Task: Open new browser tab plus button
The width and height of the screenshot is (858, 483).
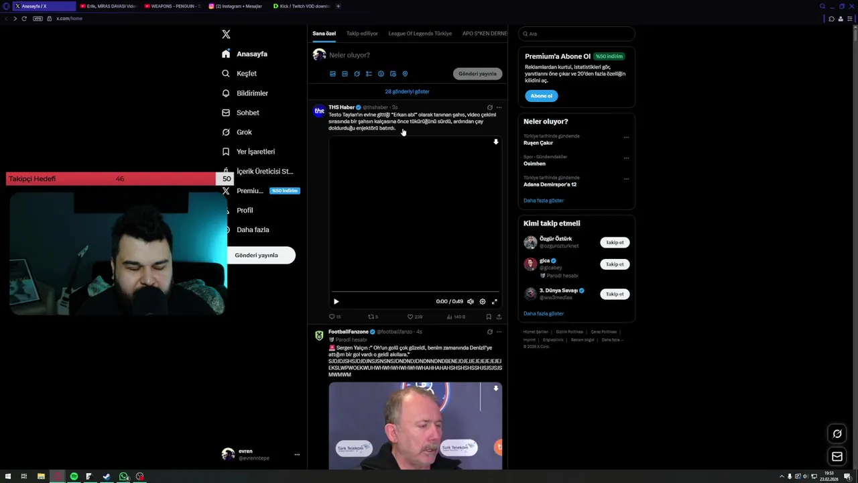Action: click(x=338, y=6)
